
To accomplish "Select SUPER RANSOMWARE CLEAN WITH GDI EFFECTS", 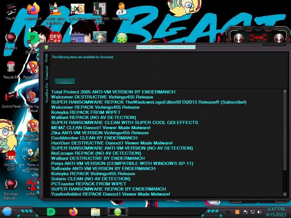I will [125, 123].
